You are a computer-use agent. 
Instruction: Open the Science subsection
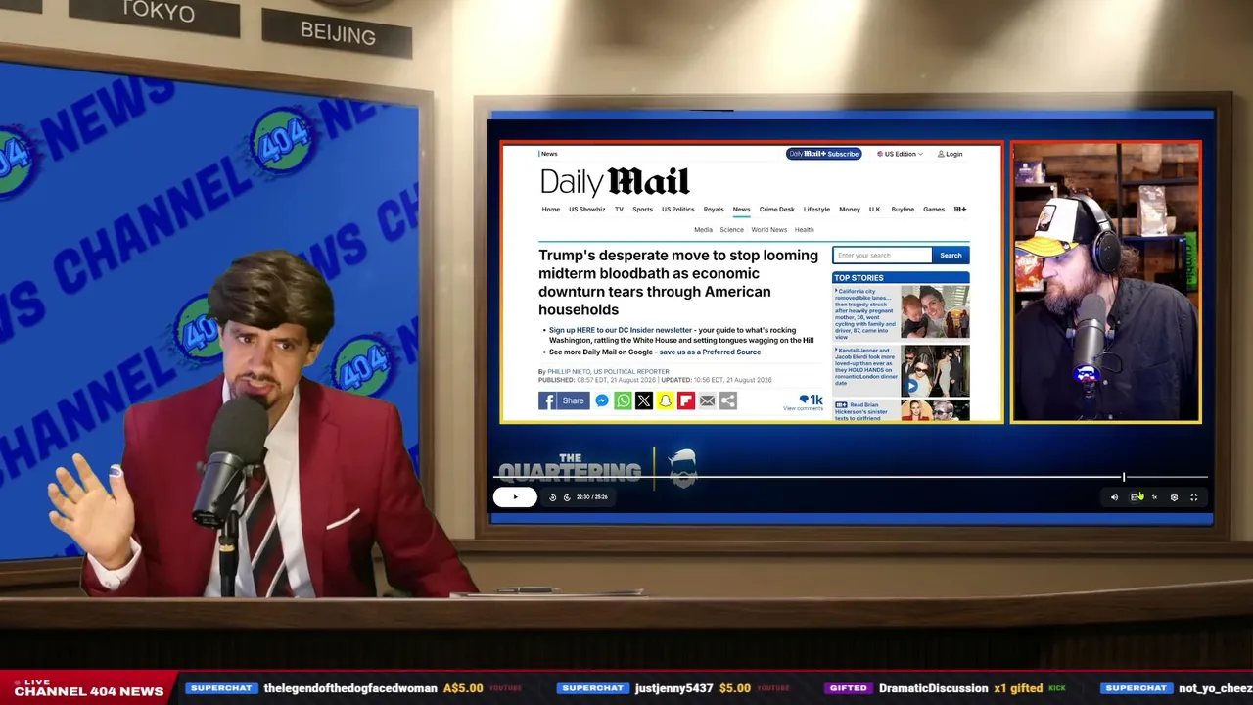[x=732, y=230]
